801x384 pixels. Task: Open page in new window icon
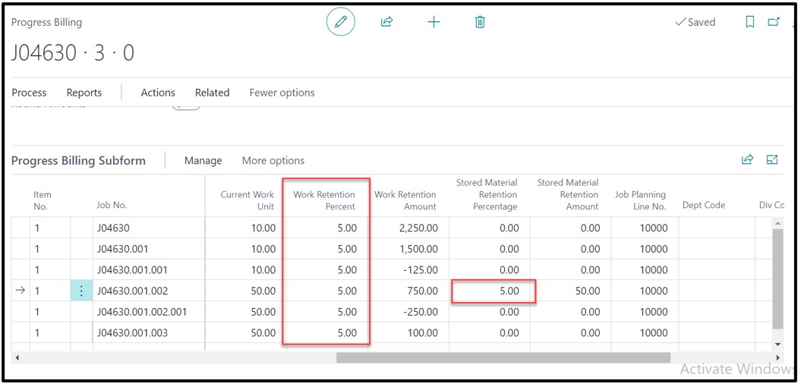tap(774, 22)
